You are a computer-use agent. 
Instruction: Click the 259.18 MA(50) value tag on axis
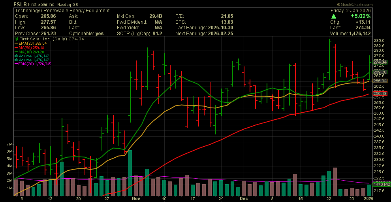point(379,93)
